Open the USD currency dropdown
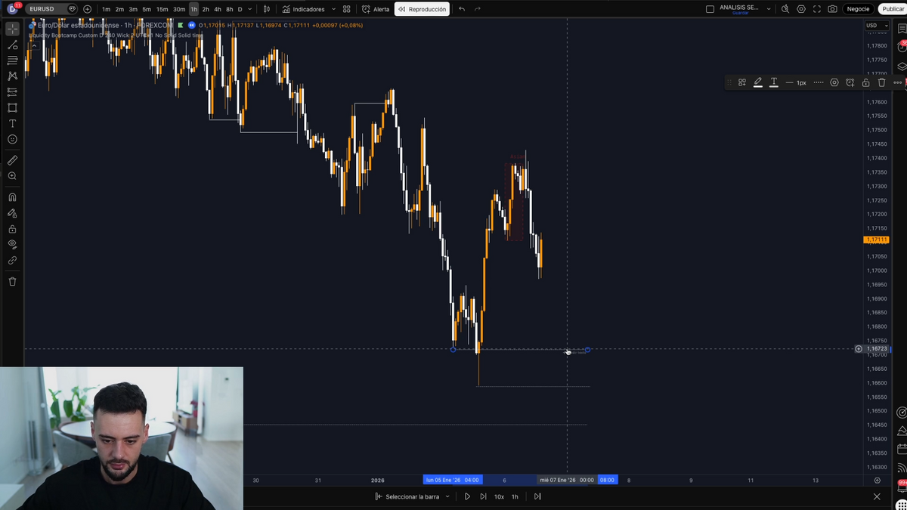This screenshot has height=510, width=907. 875,26
